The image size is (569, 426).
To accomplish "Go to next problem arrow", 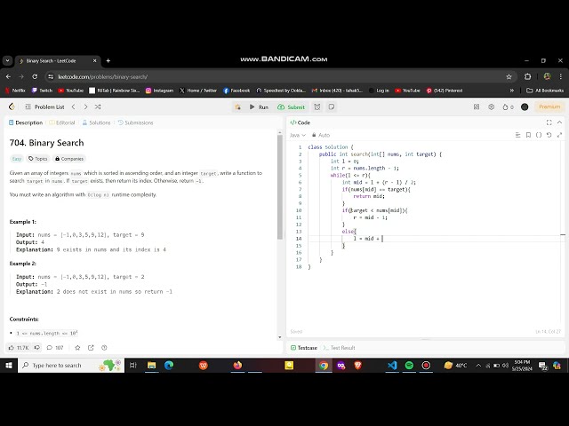I will pyautogui.click(x=85, y=106).
